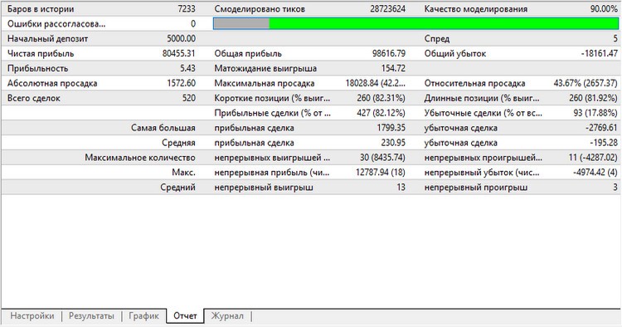Select expected payoff value 154.72
Viewport: 622px width, 327px height.
pyautogui.click(x=393, y=68)
